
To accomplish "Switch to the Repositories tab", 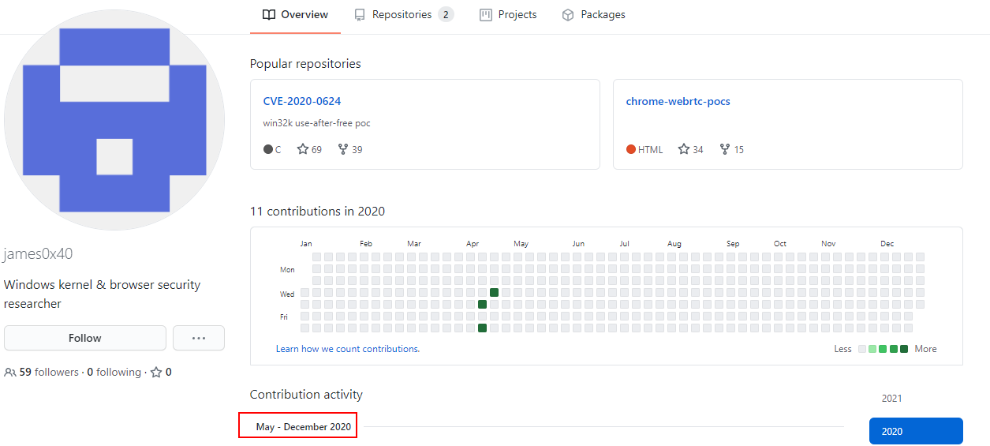I will (403, 15).
